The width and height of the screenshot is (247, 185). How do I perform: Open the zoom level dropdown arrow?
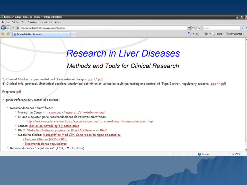(244, 154)
